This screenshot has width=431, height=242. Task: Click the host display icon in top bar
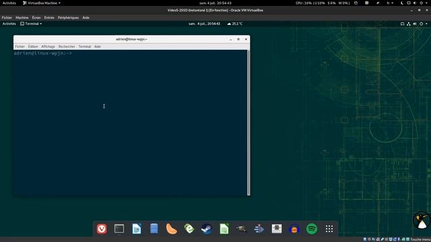pyautogui.click(x=409, y=3)
